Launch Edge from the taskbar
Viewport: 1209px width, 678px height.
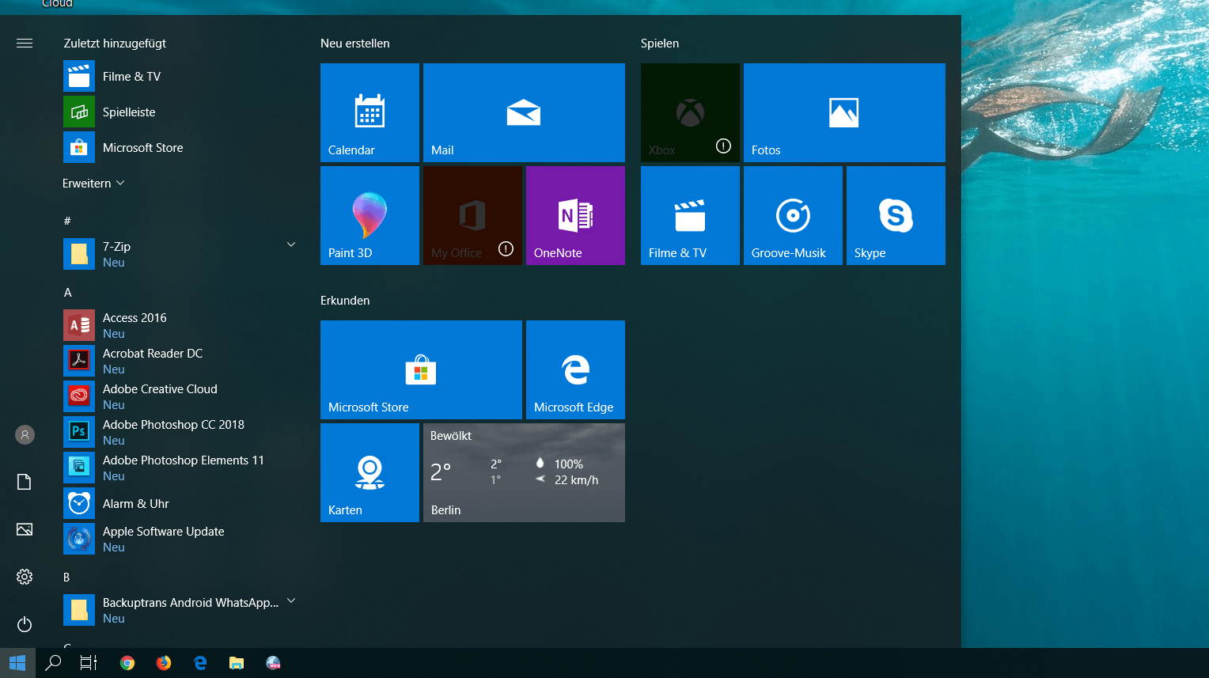point(200,663)
